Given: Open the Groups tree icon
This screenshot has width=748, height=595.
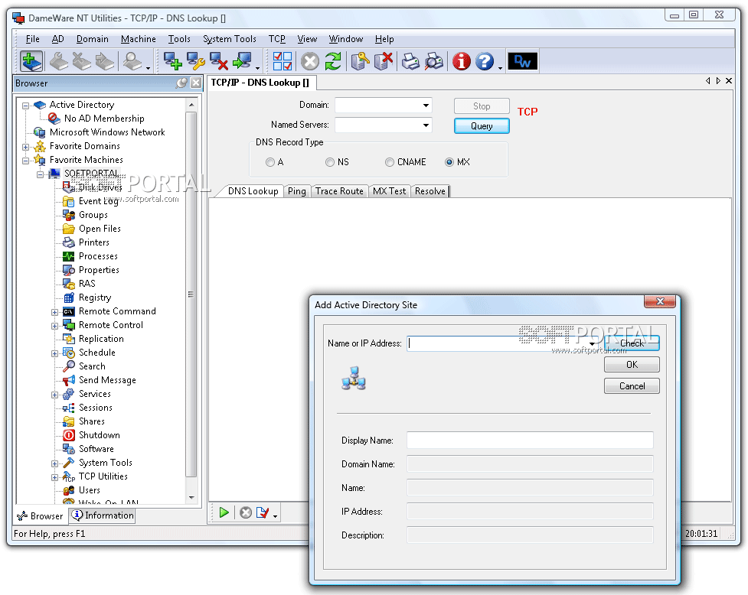Looking at the screenshot, I should click(69, 216).
